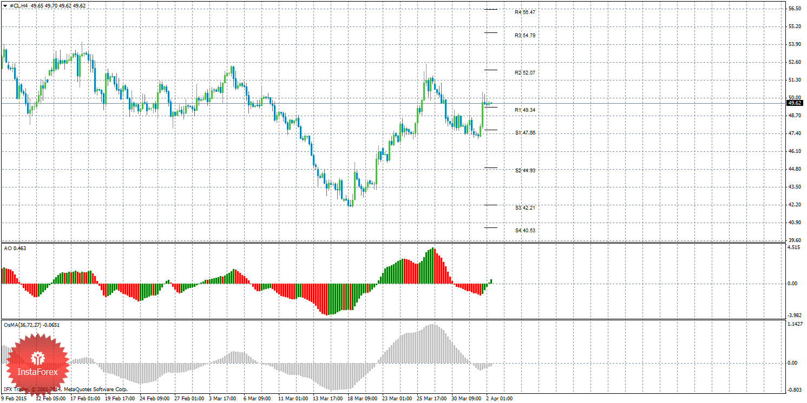Select the S1 47.66 support label

point(525,132)
